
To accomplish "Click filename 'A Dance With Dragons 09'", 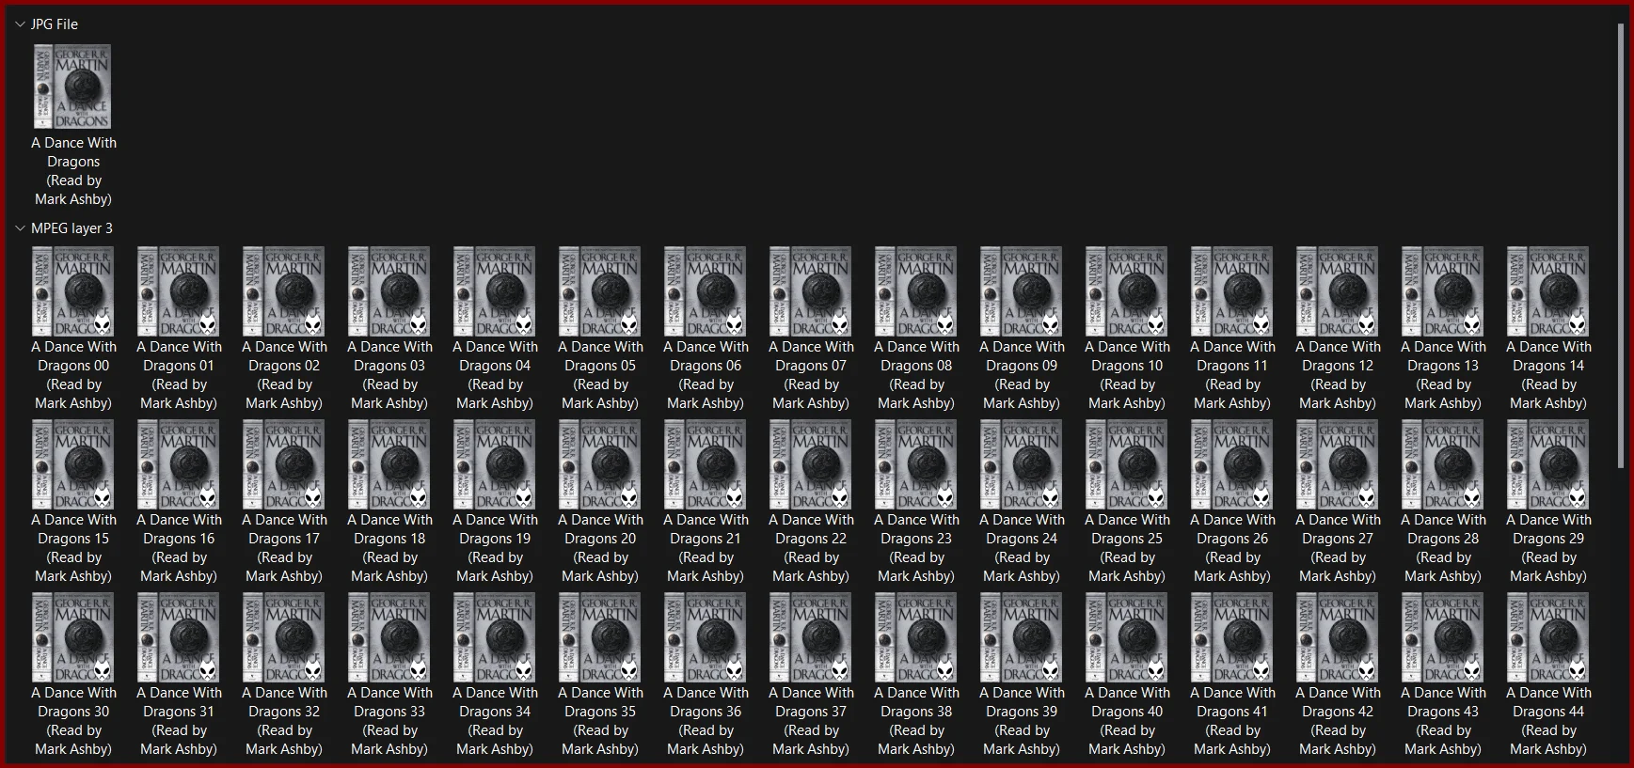I will pos(1022,375).
